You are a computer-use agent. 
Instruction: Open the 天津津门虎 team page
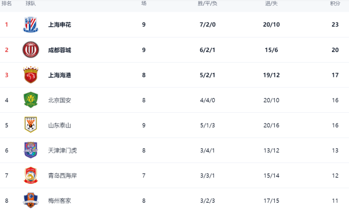pyautogui.click(x=63, y=151)
